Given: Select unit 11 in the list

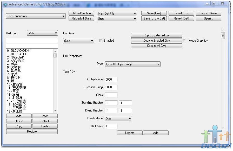Looking at the screenshot, I should 30,88.
